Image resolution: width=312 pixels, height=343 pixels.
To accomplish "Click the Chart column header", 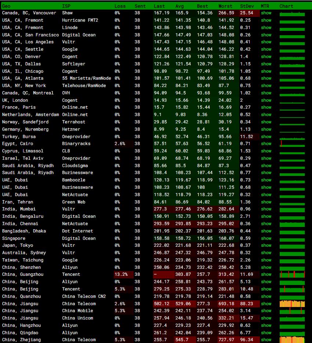I will click(x=286, y=6).
